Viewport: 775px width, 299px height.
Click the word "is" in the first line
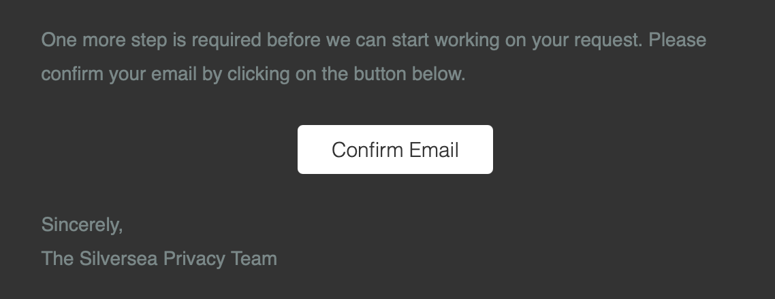179,40
